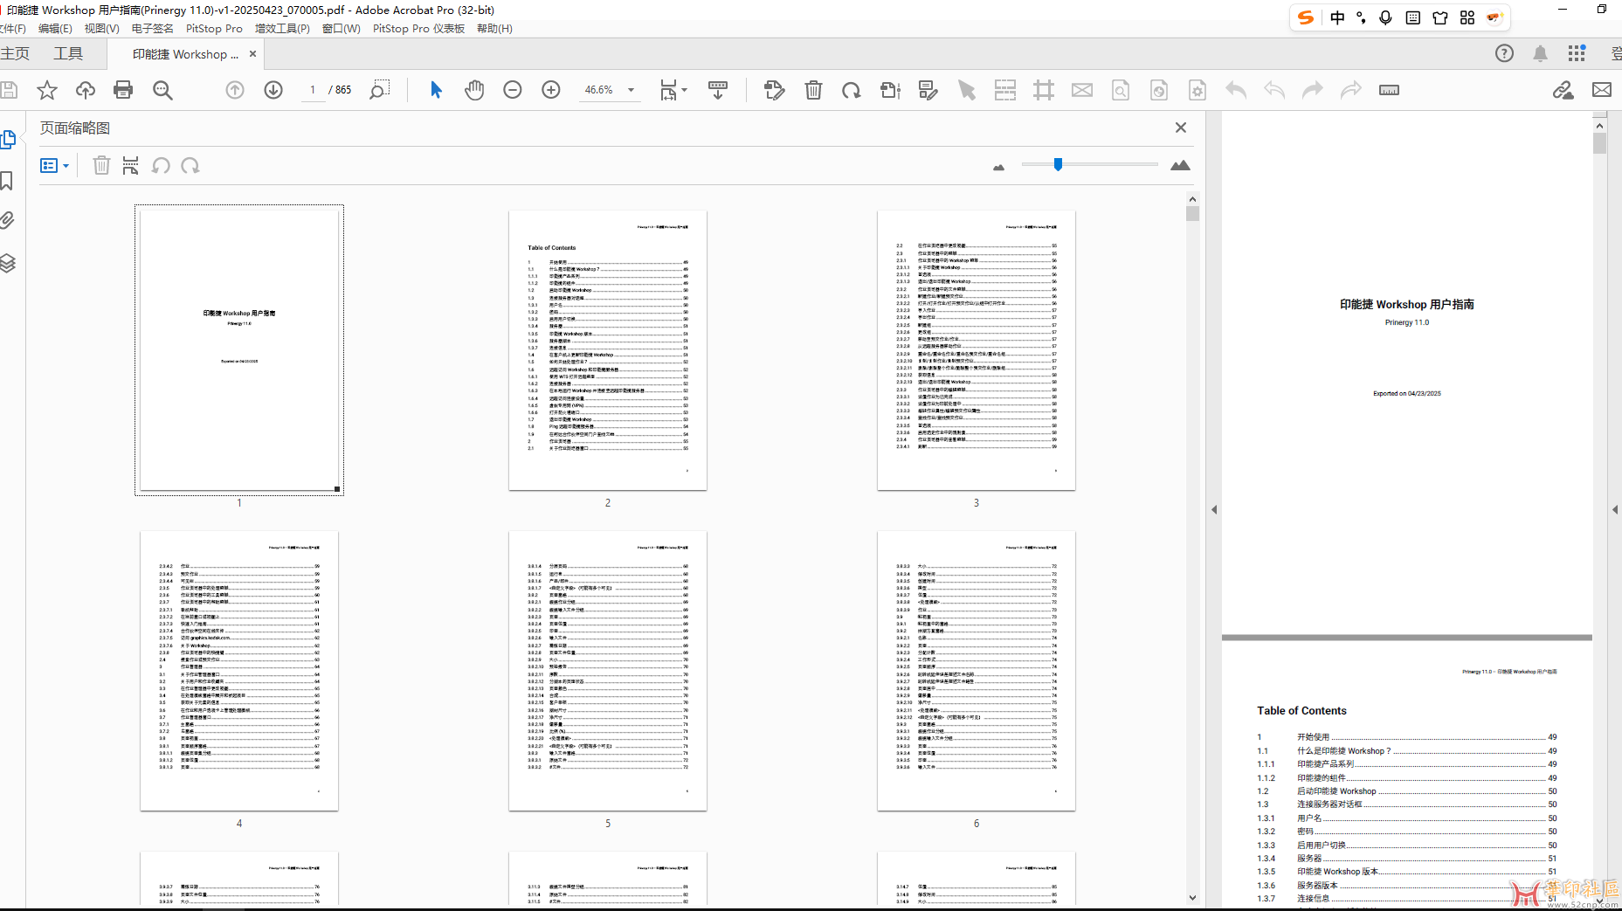
Task: Open the measure ruler tool
Action: pyautogui.click(x=1390, y=90)
